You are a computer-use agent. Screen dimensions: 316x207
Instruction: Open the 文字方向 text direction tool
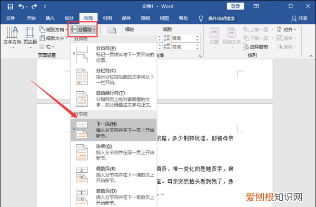12,37
